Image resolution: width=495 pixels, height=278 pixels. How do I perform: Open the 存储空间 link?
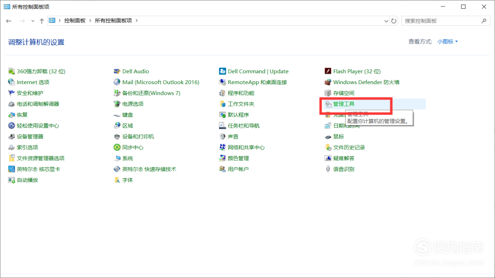tap(344, 93)
